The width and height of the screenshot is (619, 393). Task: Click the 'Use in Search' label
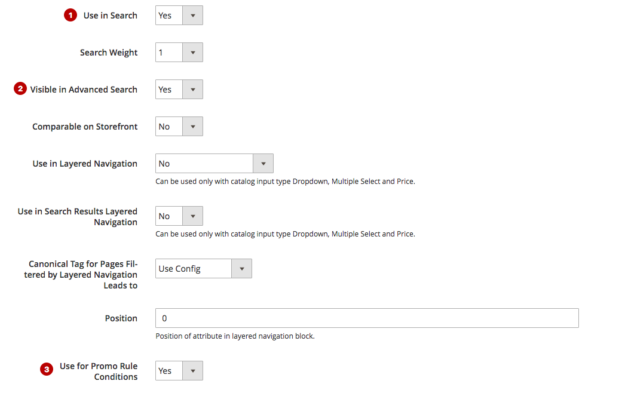pyautogui.click(x=110, y=16)
